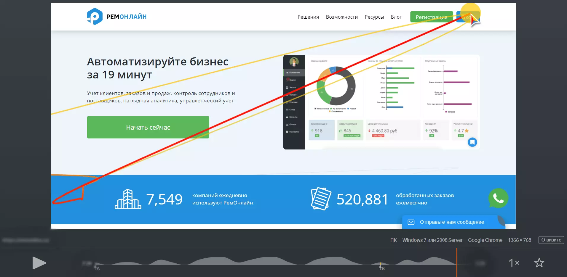Click the ПК device label
The image size is (567, 277).
(393, 240)
